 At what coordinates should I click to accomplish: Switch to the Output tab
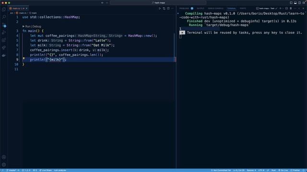pyautogui.click(x=201, y=9)
